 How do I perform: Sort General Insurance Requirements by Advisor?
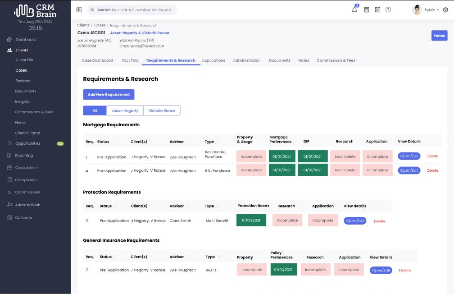(x=187, y=257)
